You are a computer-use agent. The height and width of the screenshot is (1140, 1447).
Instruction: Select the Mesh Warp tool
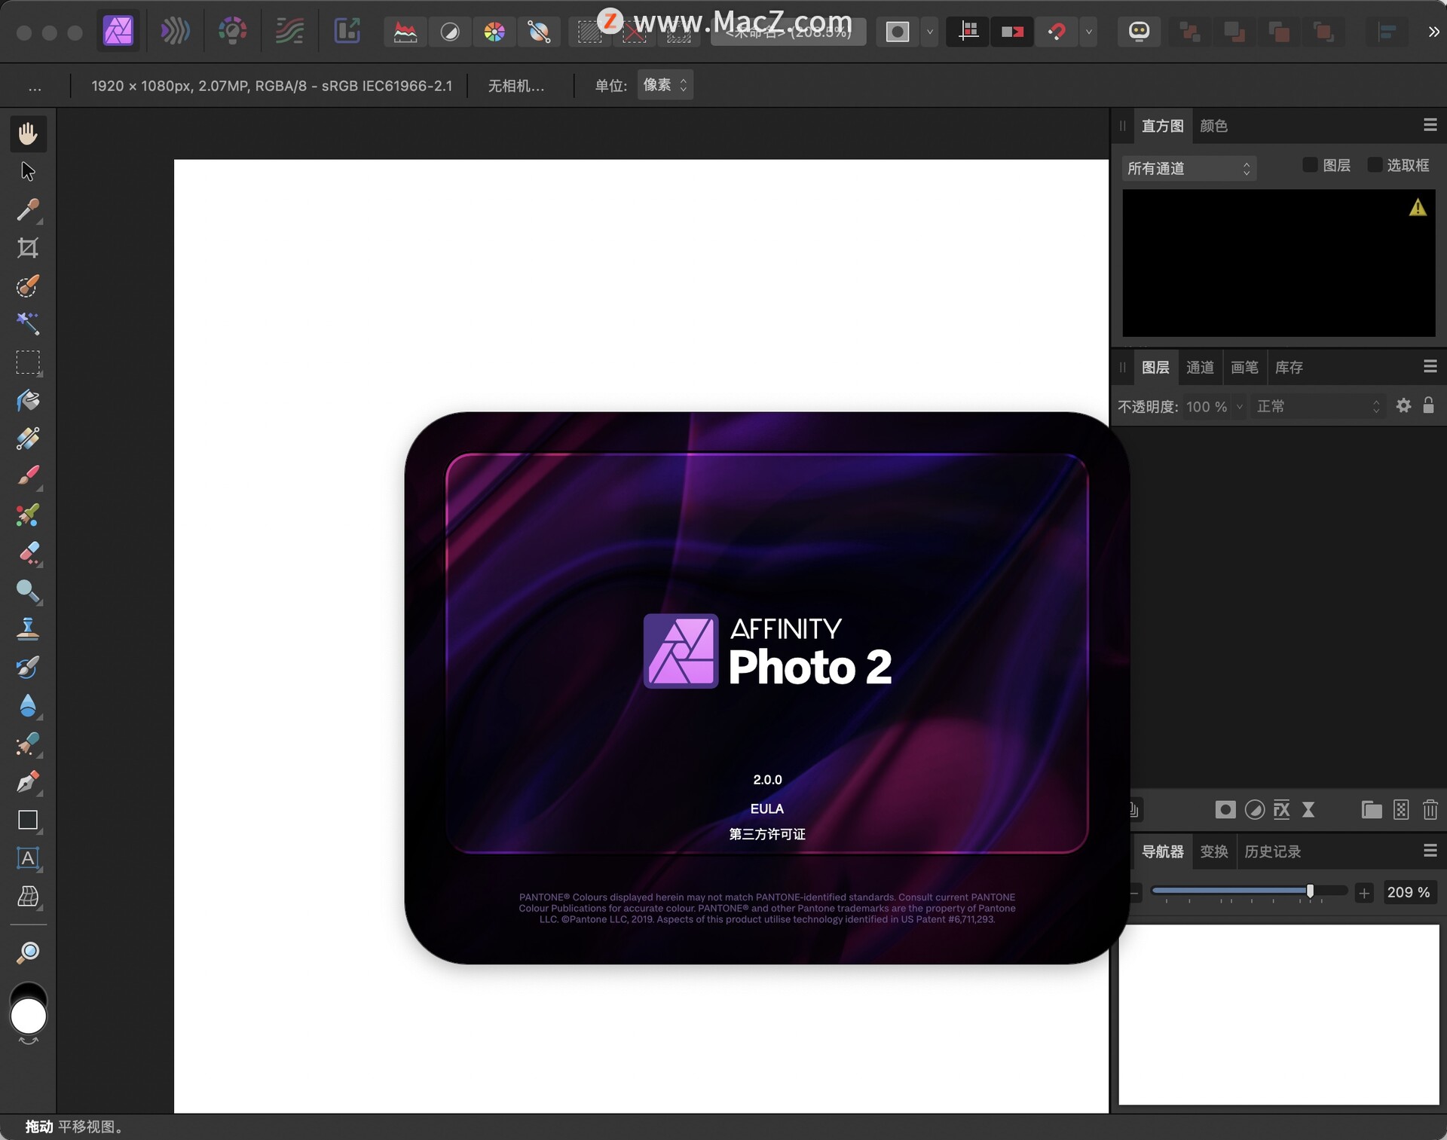click(x=28, y=897)
